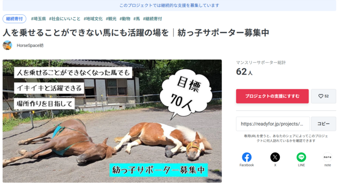Viewport: 339px width, 186px height.
Task: Open the #埼玉県 tag
Action: pyautogui.click(x=38, y=19)
